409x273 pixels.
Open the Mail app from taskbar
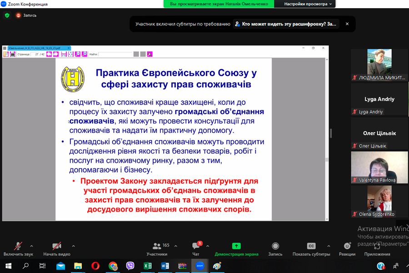pyautogui.click(x=60, y=266)
